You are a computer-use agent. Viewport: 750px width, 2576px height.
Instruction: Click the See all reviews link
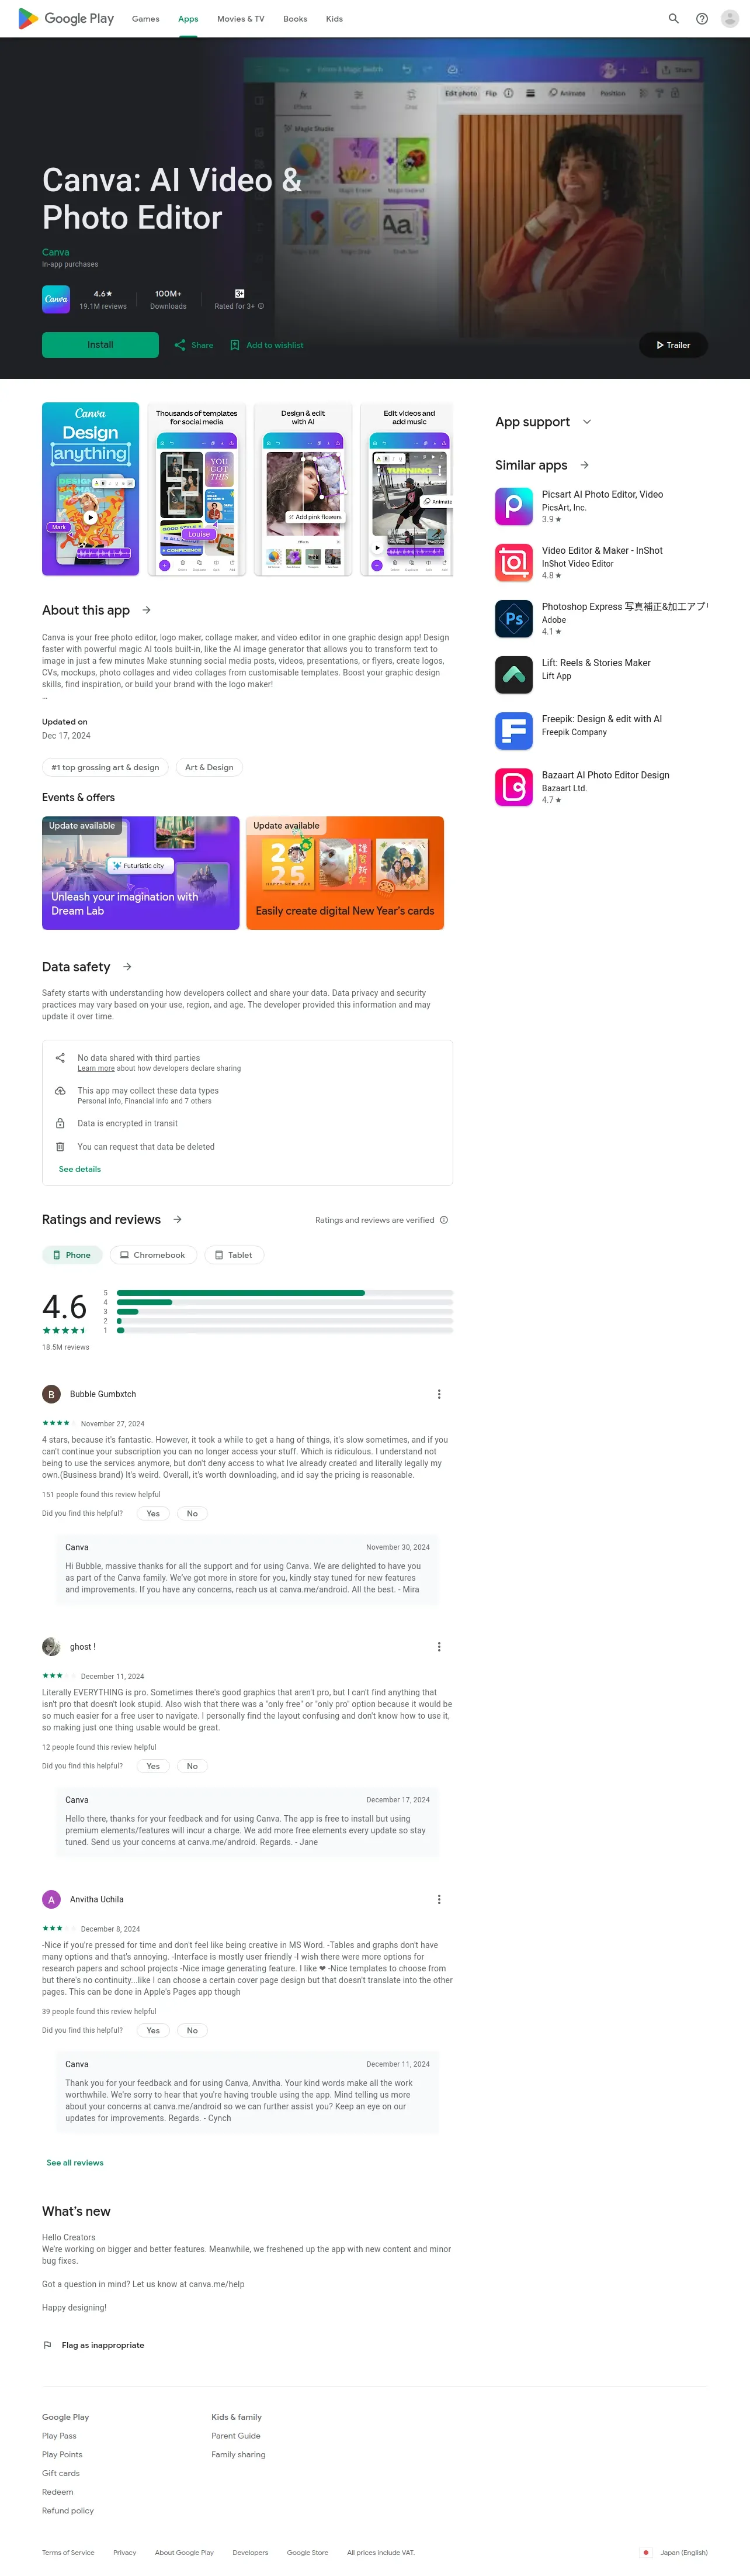pos(75,2163)
